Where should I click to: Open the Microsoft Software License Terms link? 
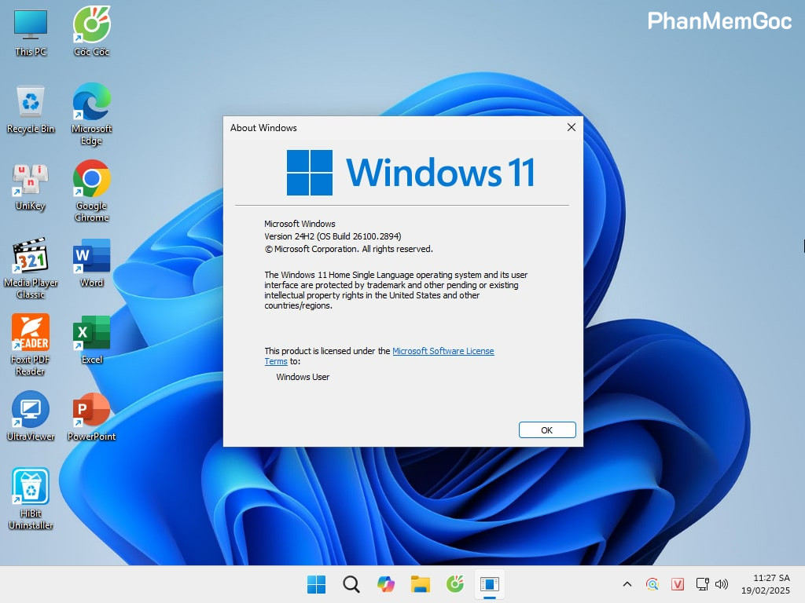click(443, 351)
